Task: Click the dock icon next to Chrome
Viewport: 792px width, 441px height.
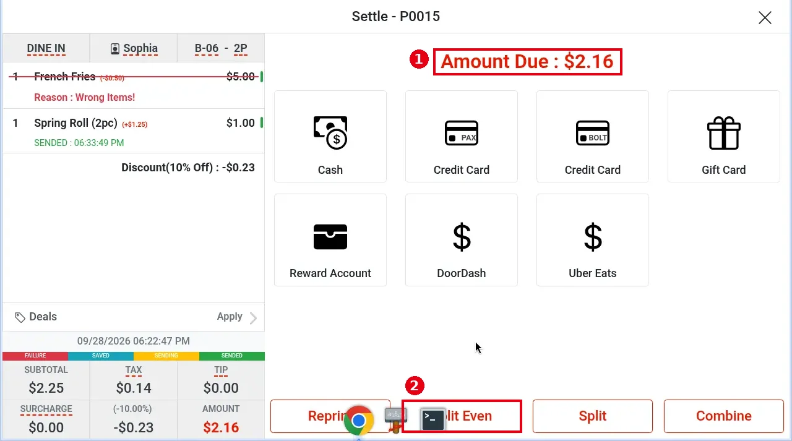Action: (x=396, y=419)
